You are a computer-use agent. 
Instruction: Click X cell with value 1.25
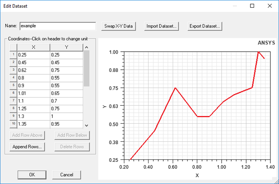click(34, 109)
